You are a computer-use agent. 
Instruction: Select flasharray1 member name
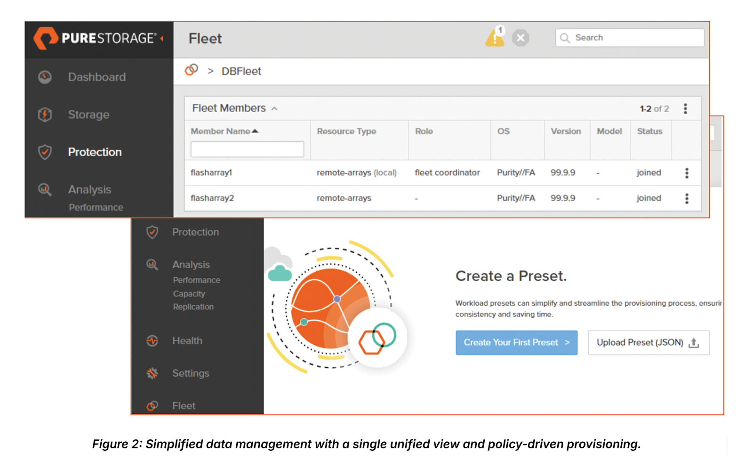[x=211, y=173]
